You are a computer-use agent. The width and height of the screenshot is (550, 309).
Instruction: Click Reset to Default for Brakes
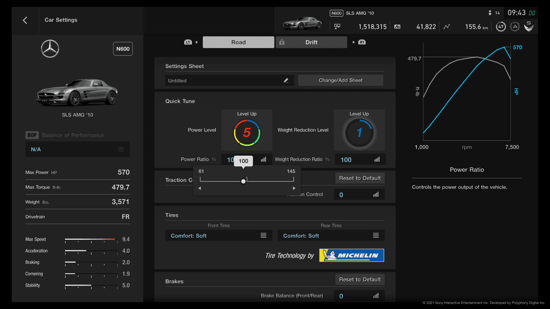click(x=360, y=280)
